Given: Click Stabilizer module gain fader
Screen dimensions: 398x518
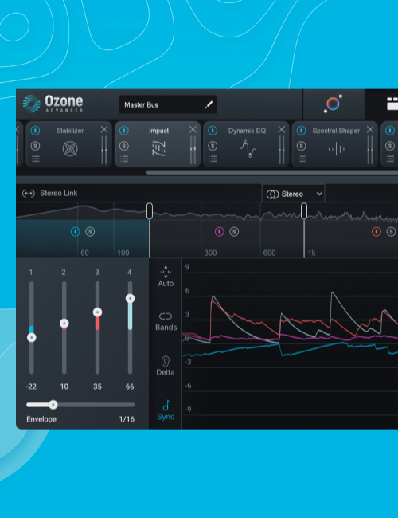Looking at the screenshot, I should pos(104,150).
